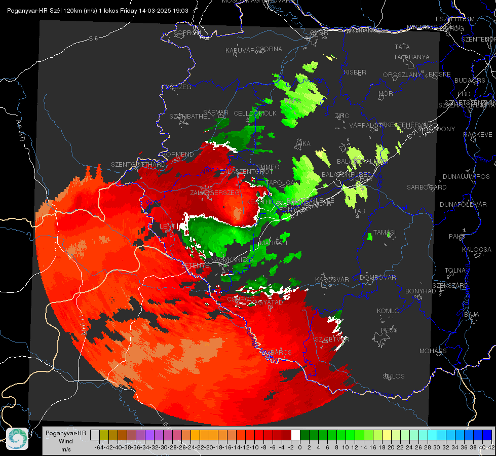
Task: Click the '42' value on the legend scale
Action: tap(491, 447)
